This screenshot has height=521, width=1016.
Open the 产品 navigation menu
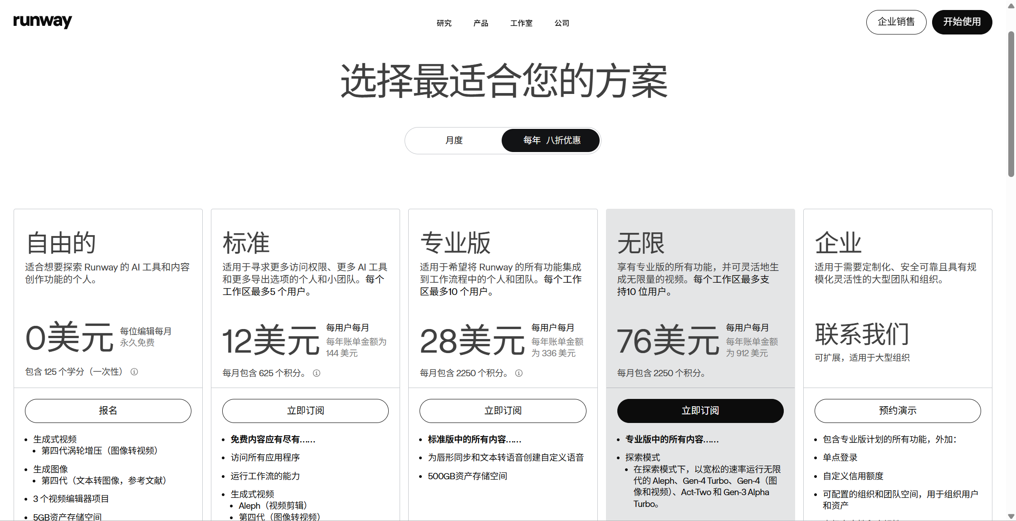pos(480,23)
